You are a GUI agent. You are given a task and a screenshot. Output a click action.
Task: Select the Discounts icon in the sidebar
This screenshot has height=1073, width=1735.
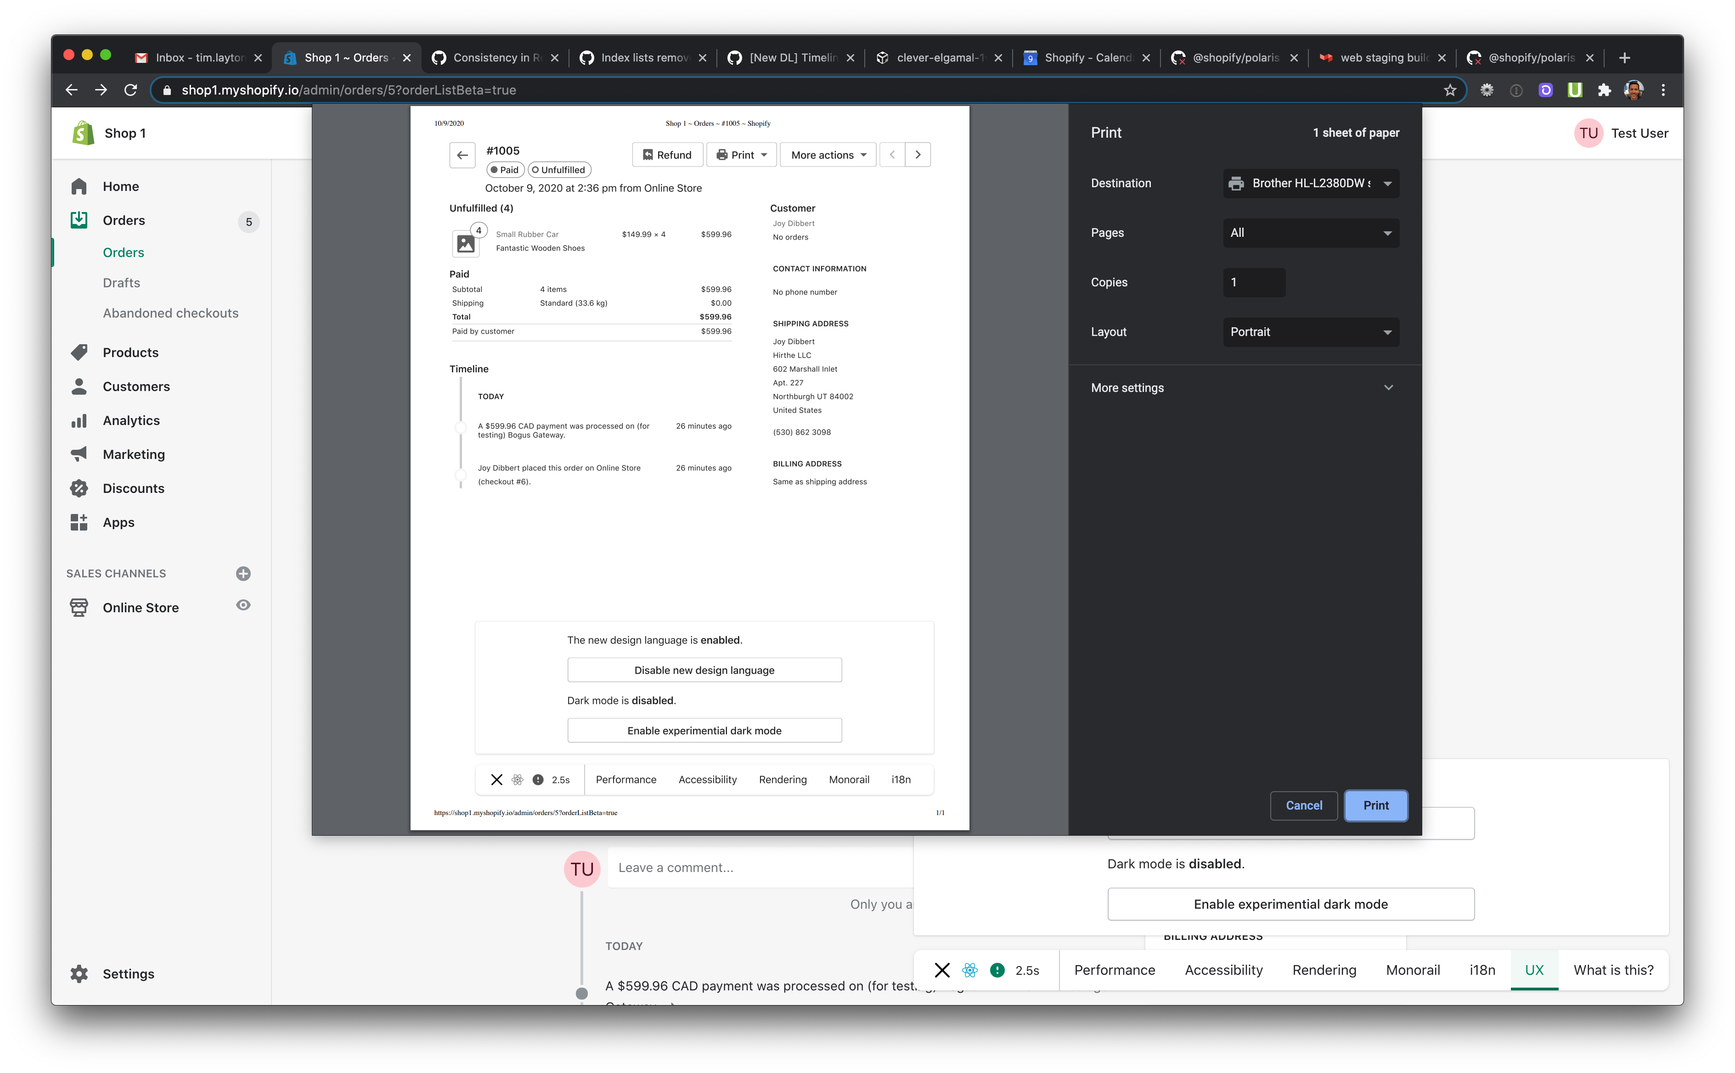pos(79,488)
